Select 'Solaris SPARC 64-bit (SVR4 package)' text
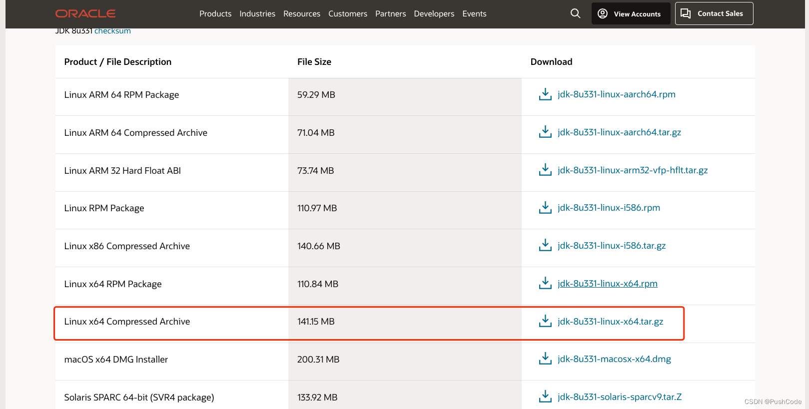Screen dimensions: 809x409 point(139,397)
